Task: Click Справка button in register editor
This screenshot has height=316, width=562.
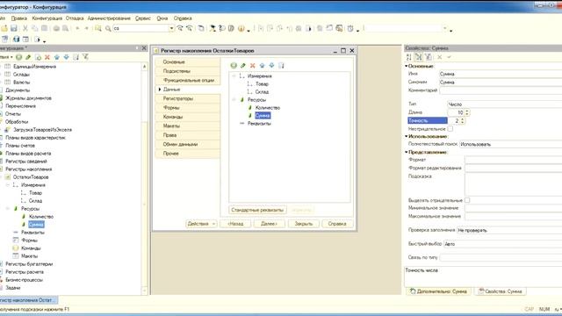Action: [337, 224]
